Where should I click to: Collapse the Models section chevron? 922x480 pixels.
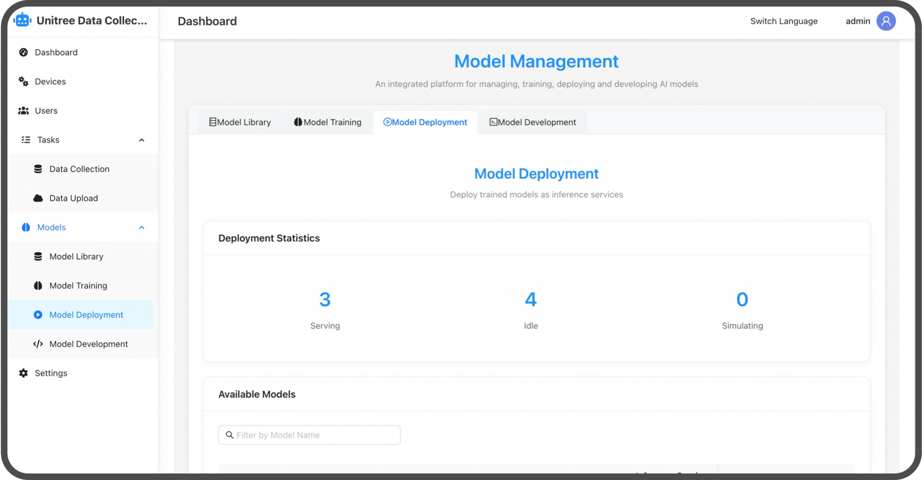click(142, 227)
